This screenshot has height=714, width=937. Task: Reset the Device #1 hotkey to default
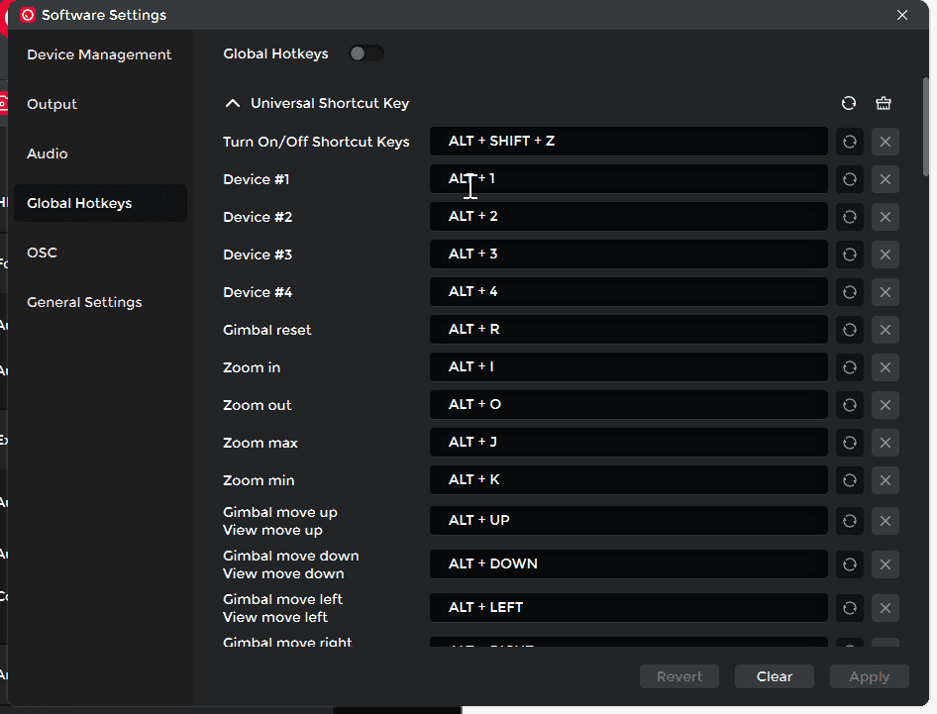(849, 179)
